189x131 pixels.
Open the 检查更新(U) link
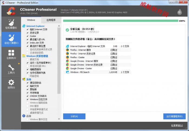point(177,125)
